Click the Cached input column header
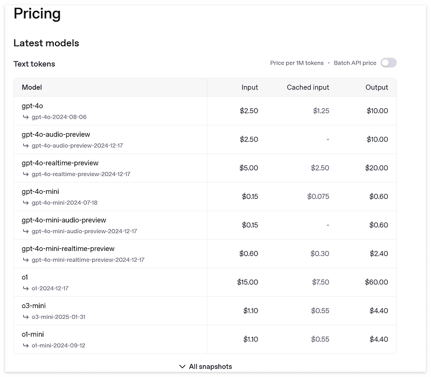 308,87
